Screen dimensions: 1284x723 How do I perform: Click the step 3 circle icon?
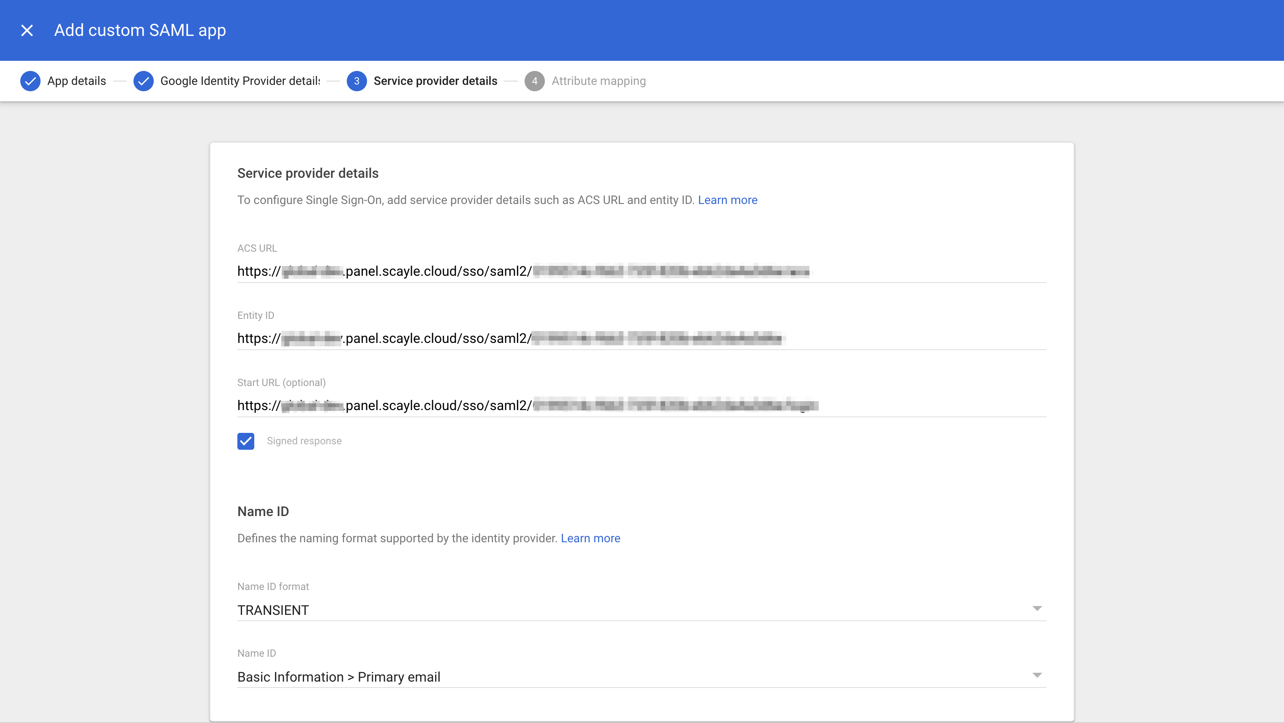point(356,81)
